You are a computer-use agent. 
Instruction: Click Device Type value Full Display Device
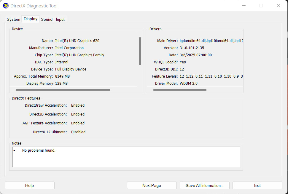click(71, 69)
